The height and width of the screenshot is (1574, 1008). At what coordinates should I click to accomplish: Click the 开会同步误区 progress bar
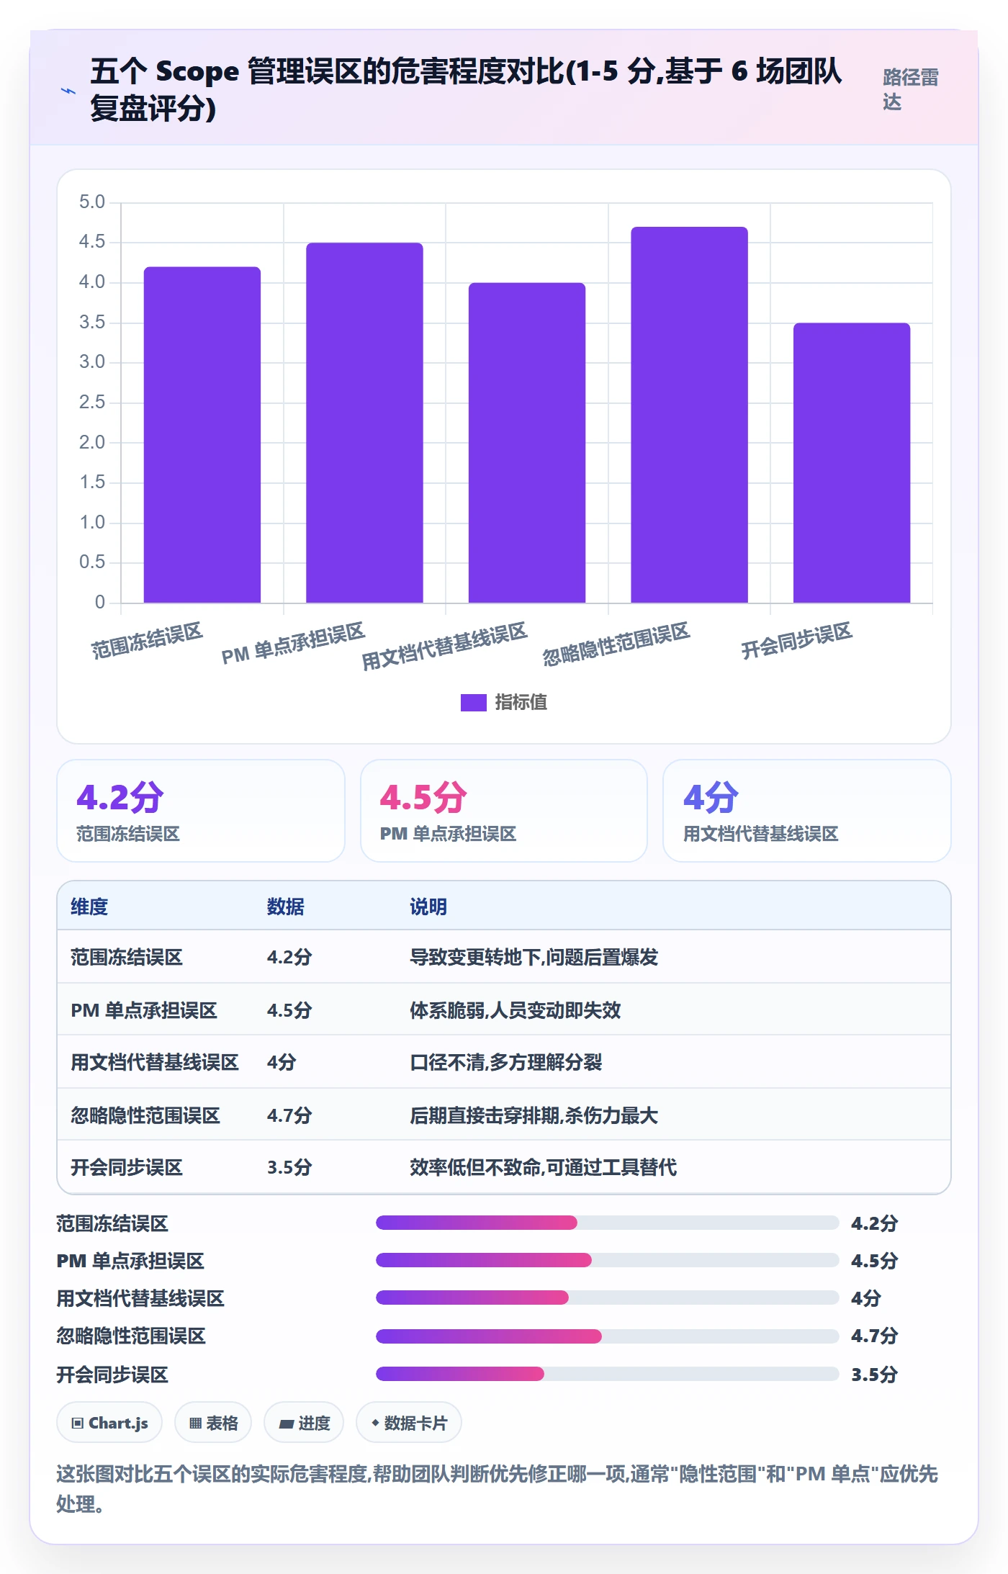(607, 1374)
